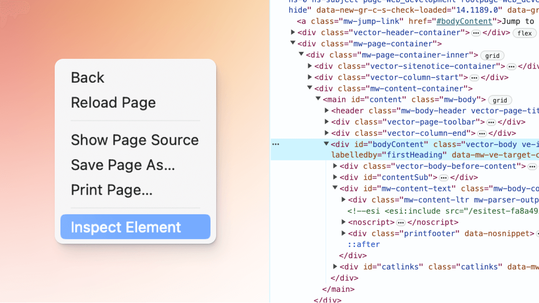539x303 pixels.
Task: Reveal the contentSub div's collapsed content
Action: (444, 177)
